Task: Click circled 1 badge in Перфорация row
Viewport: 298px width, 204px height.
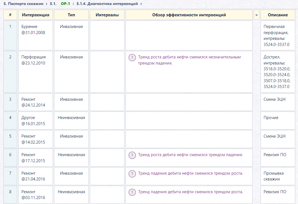Action: pos(132,58)
